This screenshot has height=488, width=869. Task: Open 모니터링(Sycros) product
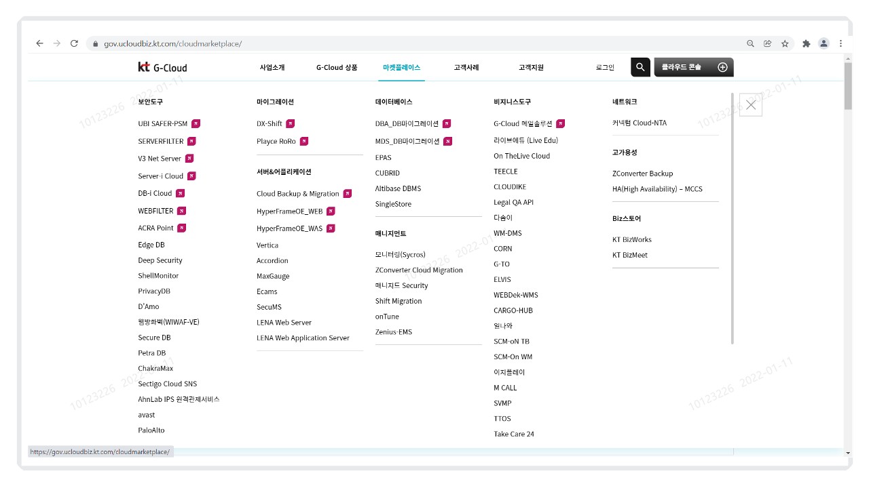tap(401, 254)
